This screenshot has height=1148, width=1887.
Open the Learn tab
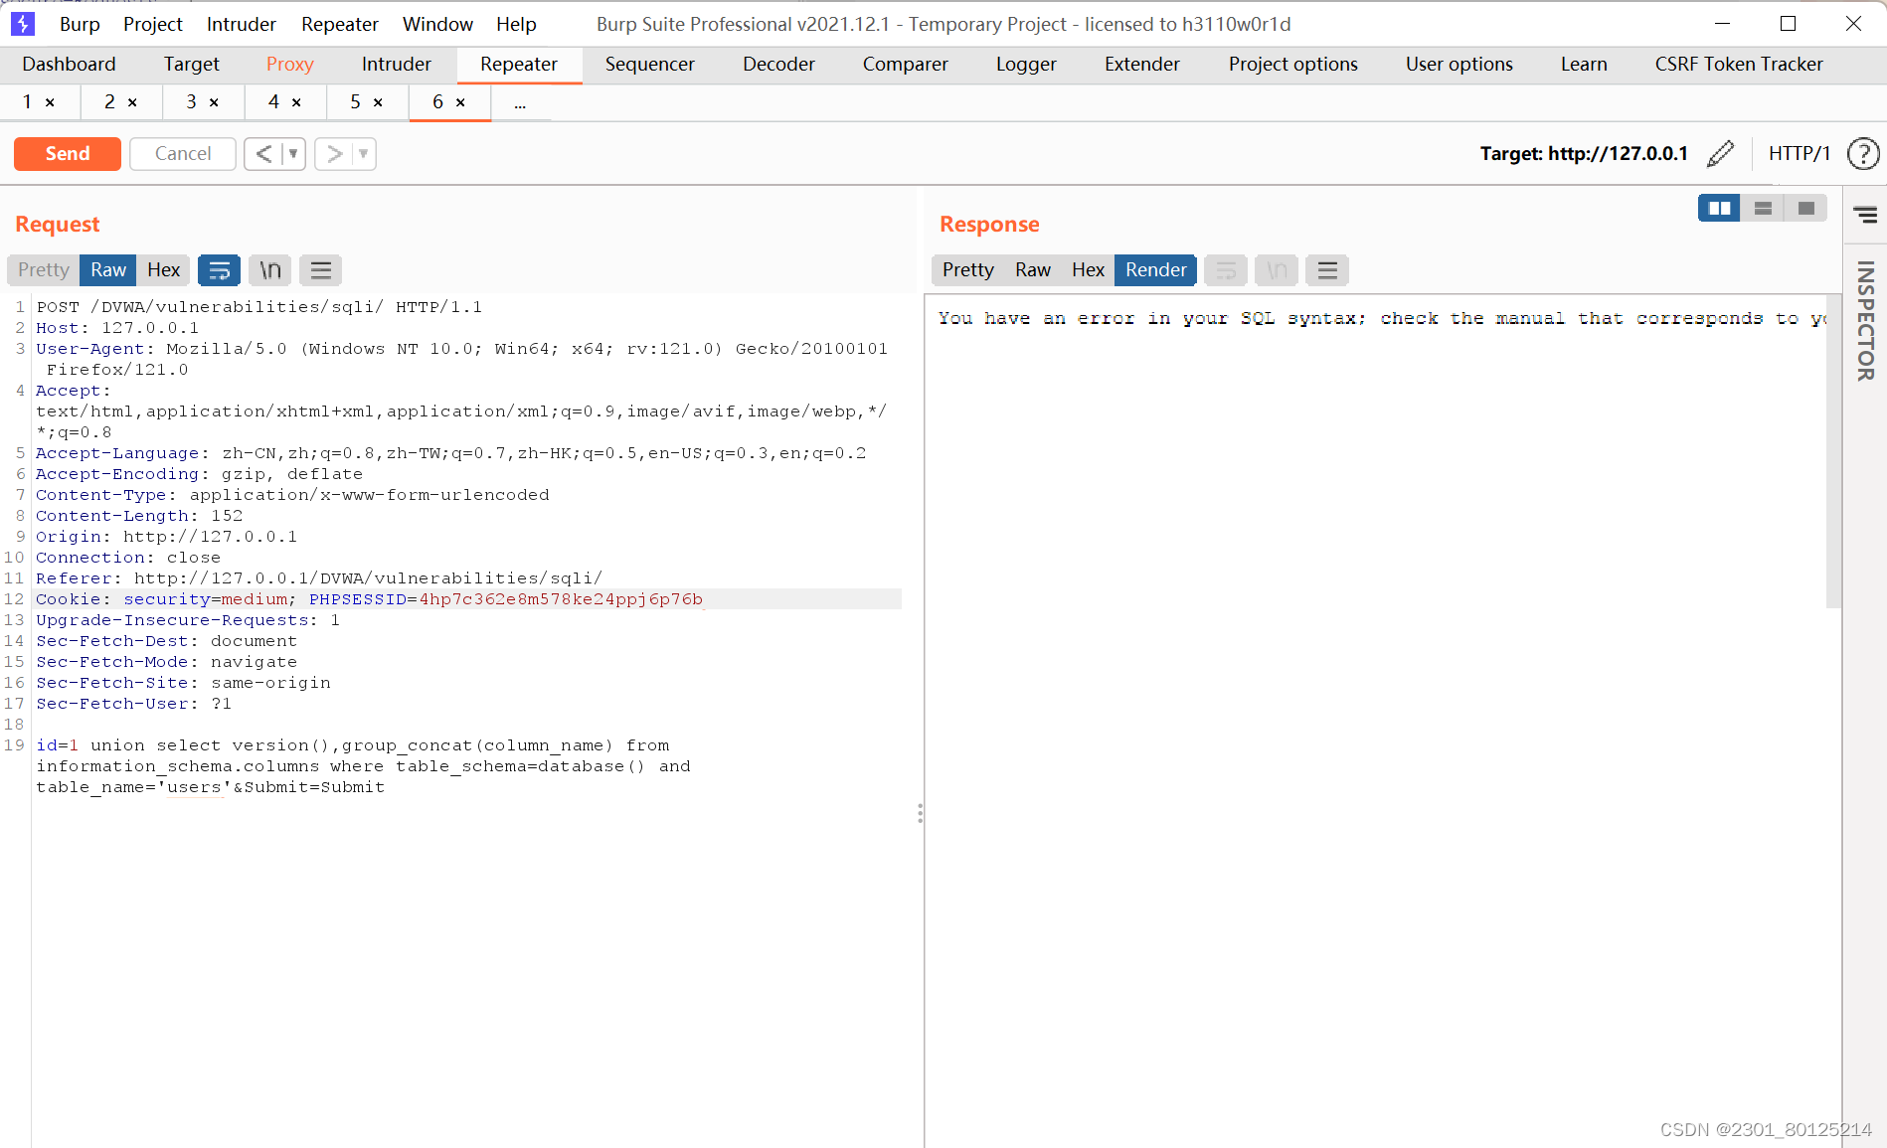[1583, 65]
